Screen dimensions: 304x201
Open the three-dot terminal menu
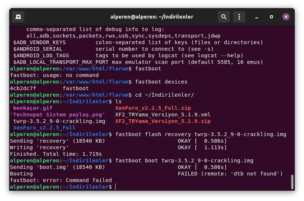pos(239,17)
